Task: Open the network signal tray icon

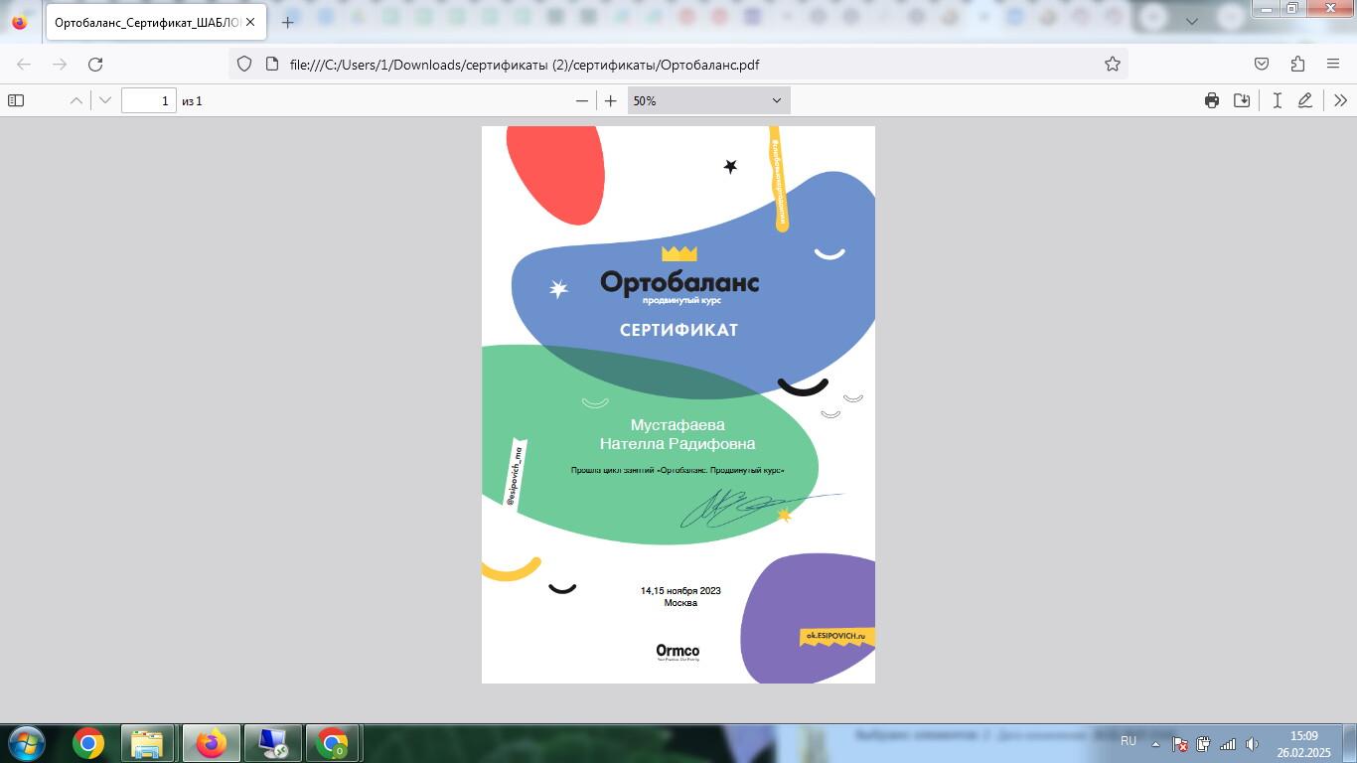Action: point(1228,743)
